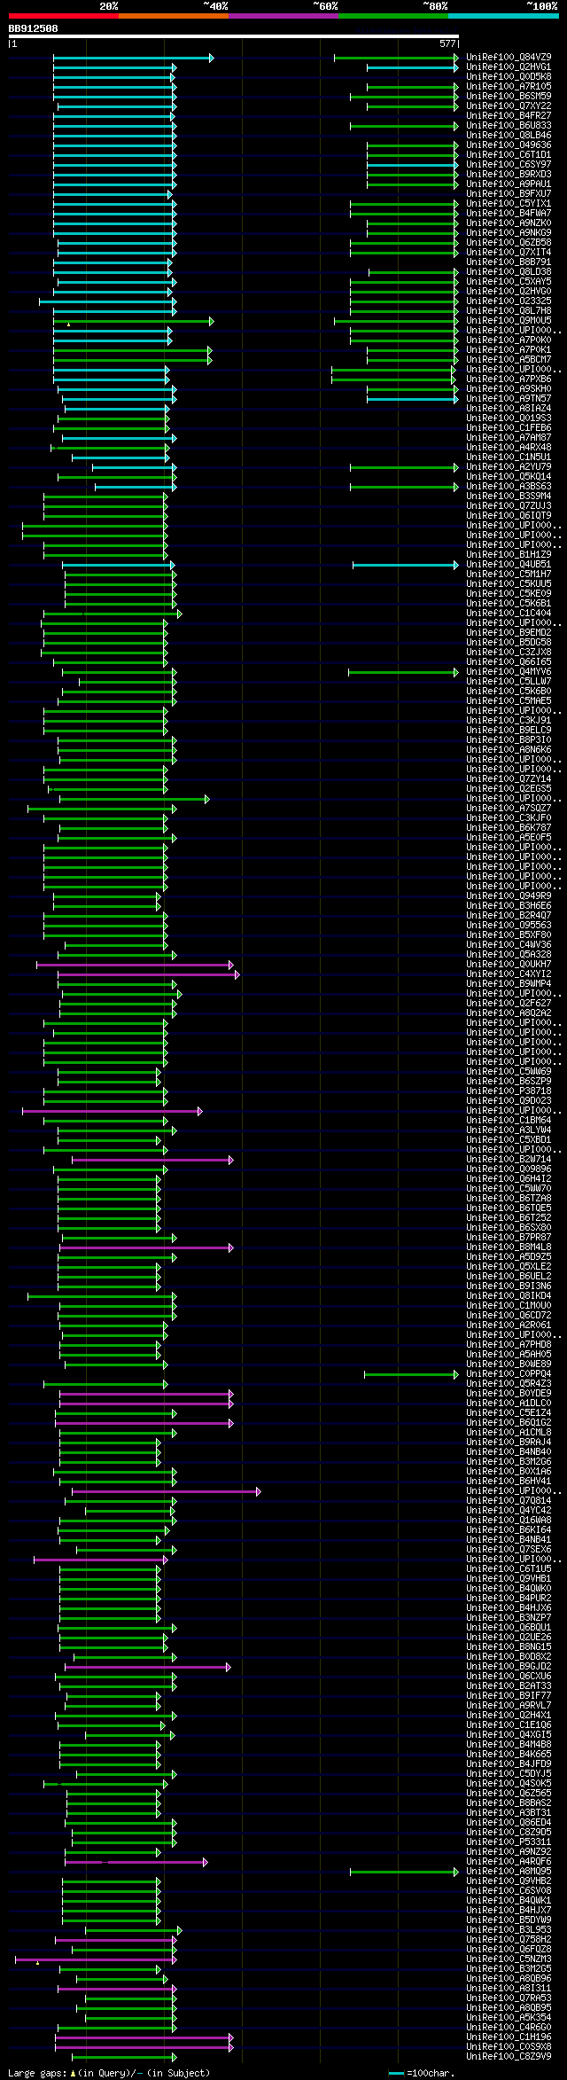Click the UniRef100_A3BS63 label
Screen dimensions: 567x2080
509,487
